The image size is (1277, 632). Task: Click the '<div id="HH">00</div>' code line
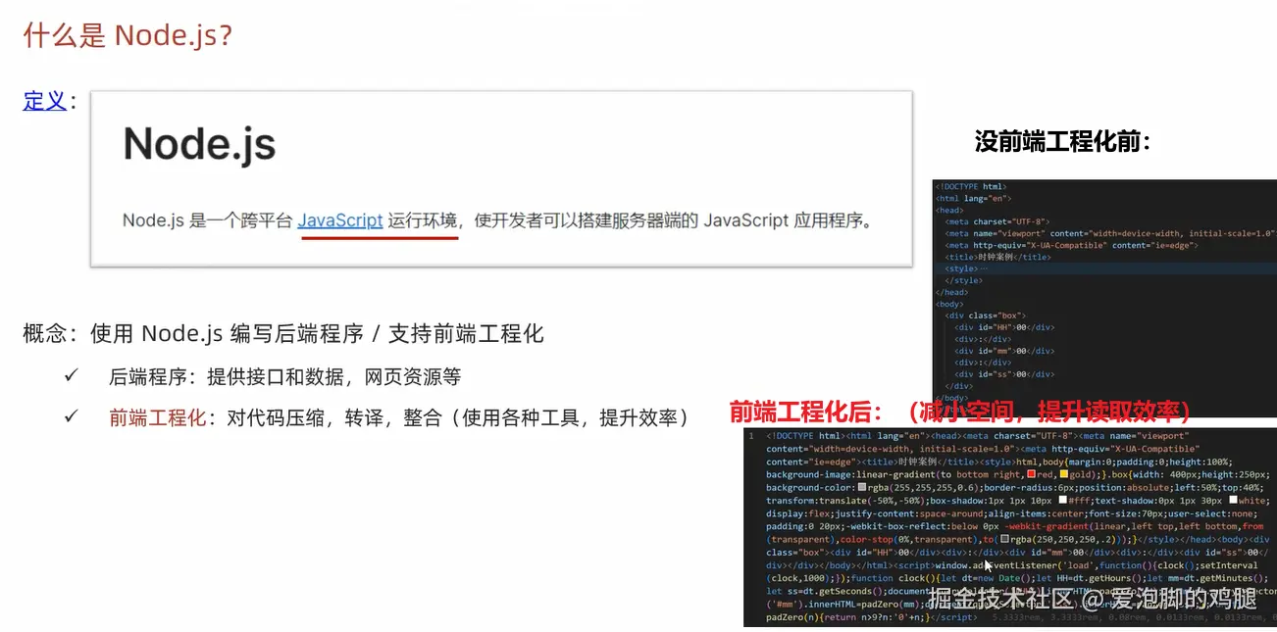[x=1004, y=327]
